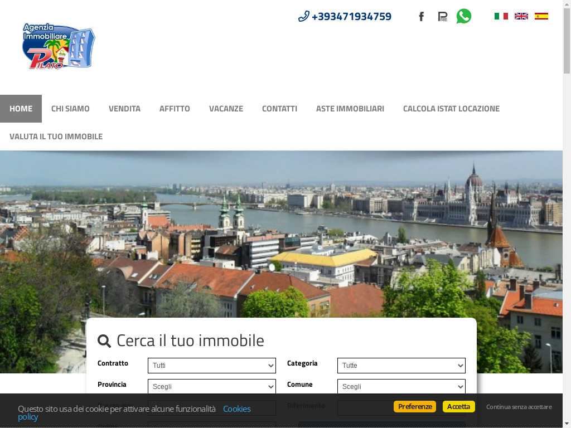Open ASTE IMMOBILIARI page
Screen dimensions: 571x428
350,109
